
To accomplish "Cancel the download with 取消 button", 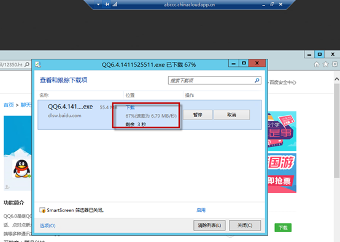I will click(x=231, y=115).
